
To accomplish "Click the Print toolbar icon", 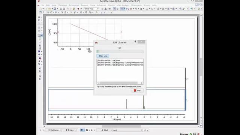I will pyautogui.click(x=61, y=9).
